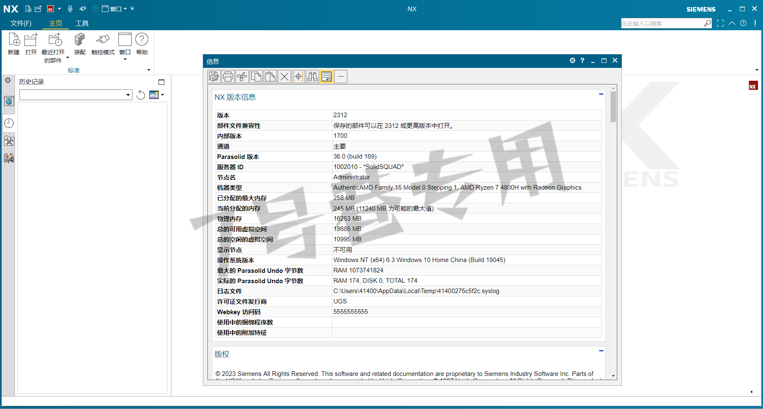Image resolution: width=763 pixels, height=409 pixels.
Task: Click the history refresh circular arrow icon
Action: coord(141,95)
